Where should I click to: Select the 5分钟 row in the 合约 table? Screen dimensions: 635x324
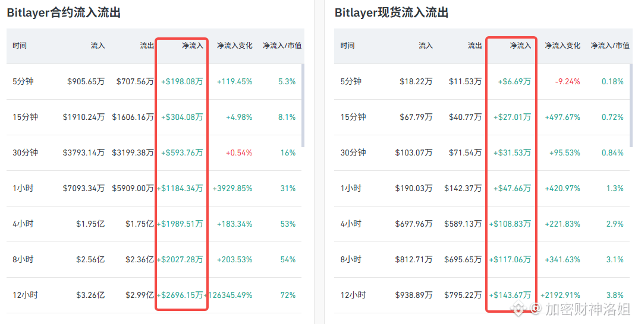coord(154,82)
